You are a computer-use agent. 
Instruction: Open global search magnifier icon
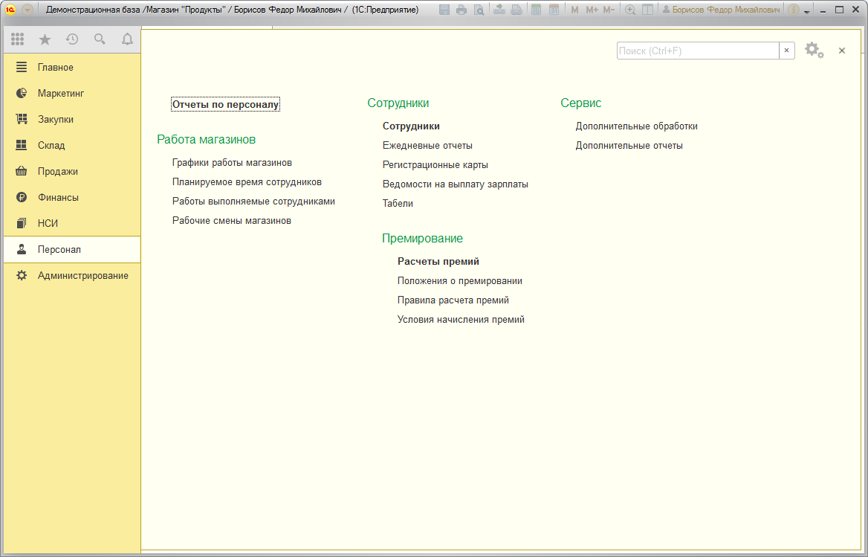click(100, 39)
